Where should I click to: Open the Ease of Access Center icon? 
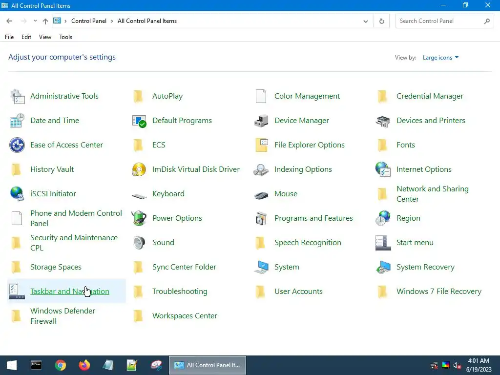click(x=17, y=145)
